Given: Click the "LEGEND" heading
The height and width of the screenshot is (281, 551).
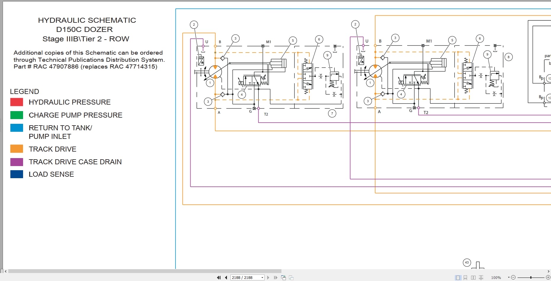Looking at the screenshot, I should [x=25, y=92].
